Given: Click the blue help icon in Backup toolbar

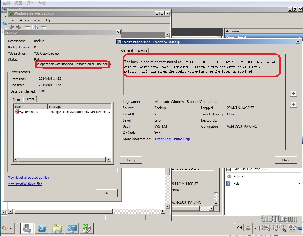Looking at the screenshot, I should coord(36,27).
